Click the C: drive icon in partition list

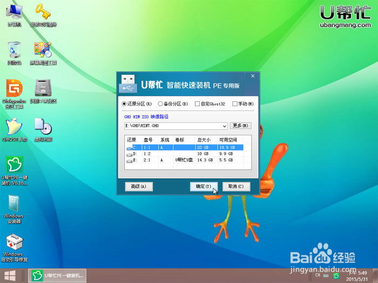pos(129,148)
